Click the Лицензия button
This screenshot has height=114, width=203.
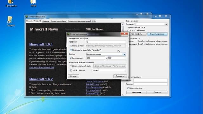[x=136, y=92]
